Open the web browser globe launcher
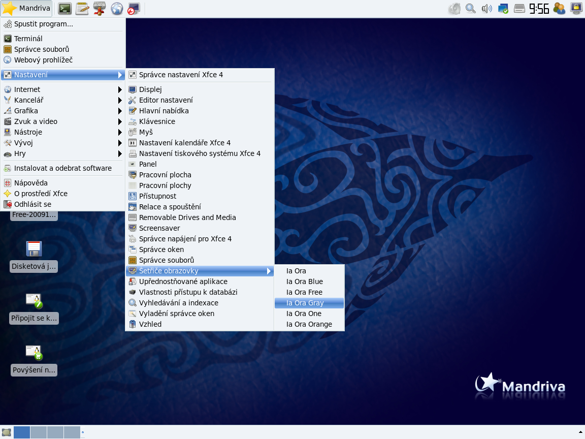Image resolution: width=585 pixels, height=439 pixels. pyautogui.click(x=117, y=8)
